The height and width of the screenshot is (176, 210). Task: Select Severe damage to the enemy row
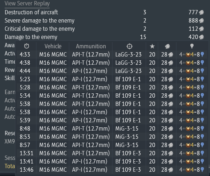coord(104,20)
